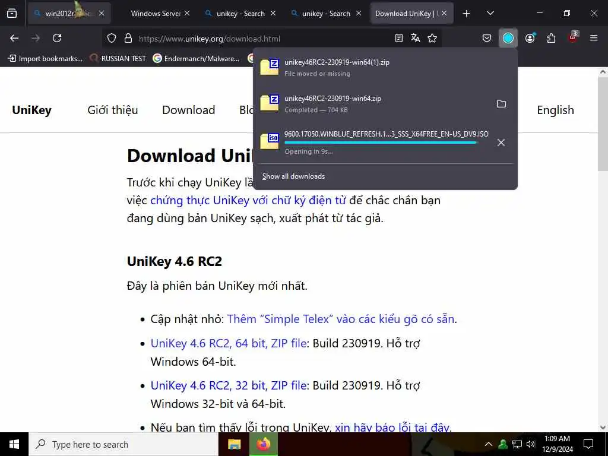Open network tray icon
The width and height of the screenshot is (608, 456).
tap(517, 444)
